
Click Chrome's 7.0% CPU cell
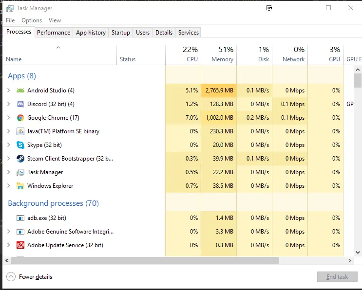(183, 118)
